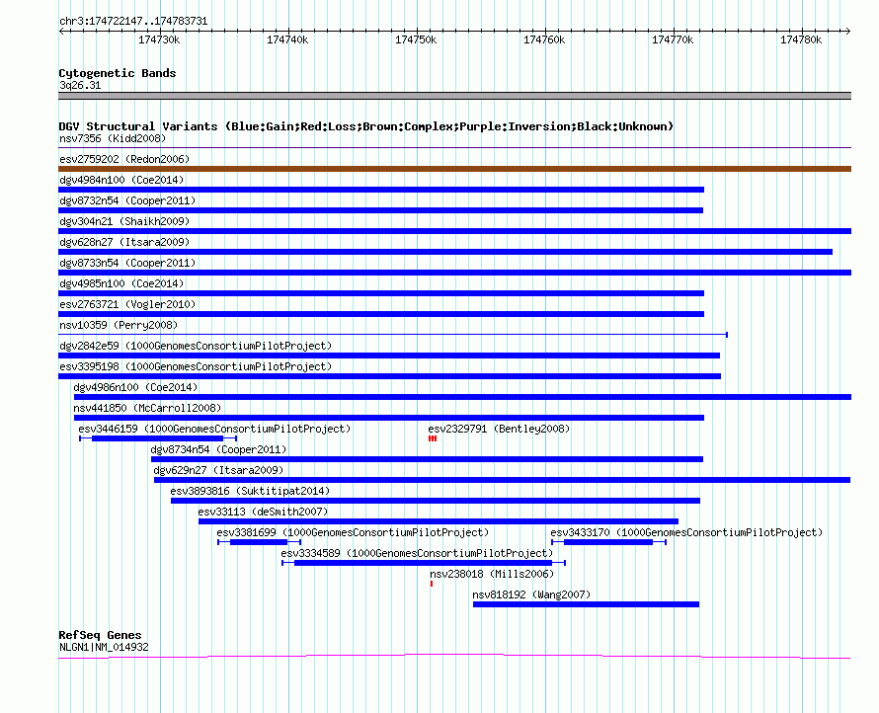The image size is (879, 713).
Task: Select the gray 3q26.31 cytogenetic band bar
Action: point(454,96)
